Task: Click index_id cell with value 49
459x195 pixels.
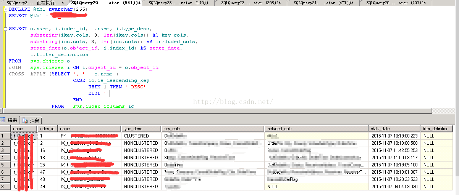Action: 47,186
